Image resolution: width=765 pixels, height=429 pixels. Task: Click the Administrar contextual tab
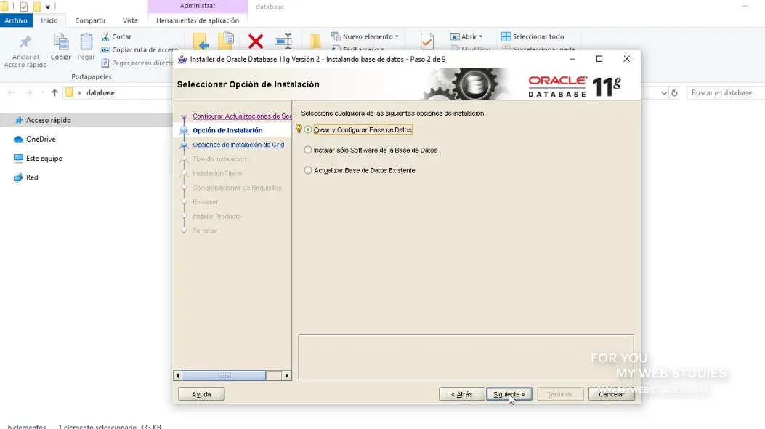[x=198, y=6]
